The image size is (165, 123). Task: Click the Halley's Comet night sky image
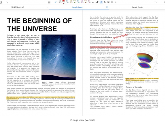pos(59,57)
